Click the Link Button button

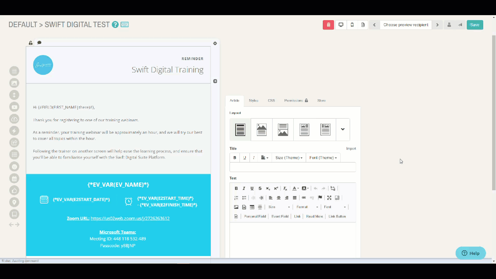point(337,217)
